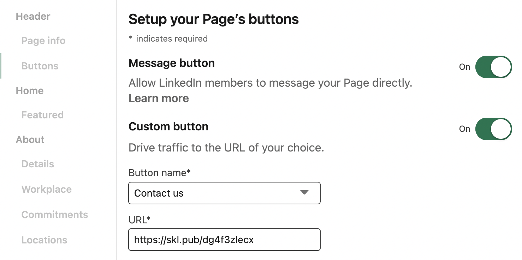Turn off the Message button toggle
The image size is (522, 260).
coord(493,67)
